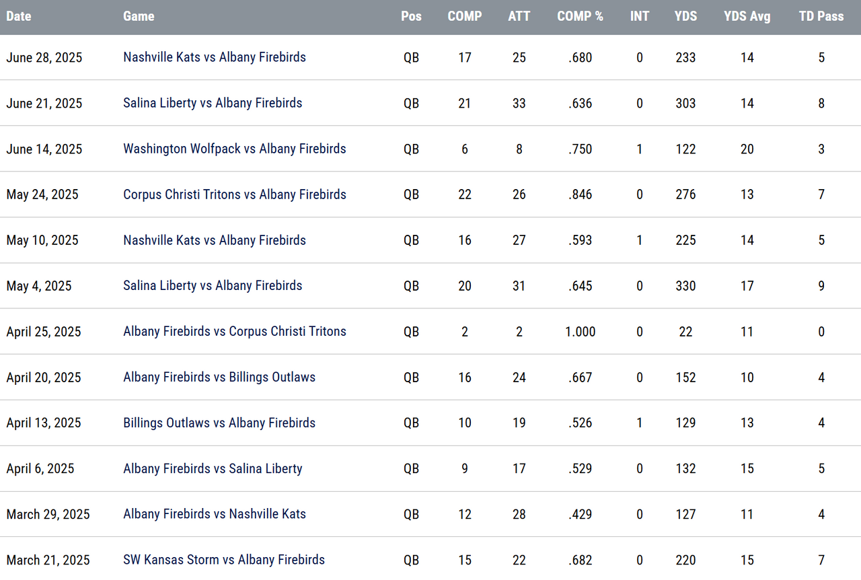Click the Game column header
The width and height of the screenshot is (861, 580).
[x=139, y=16]
